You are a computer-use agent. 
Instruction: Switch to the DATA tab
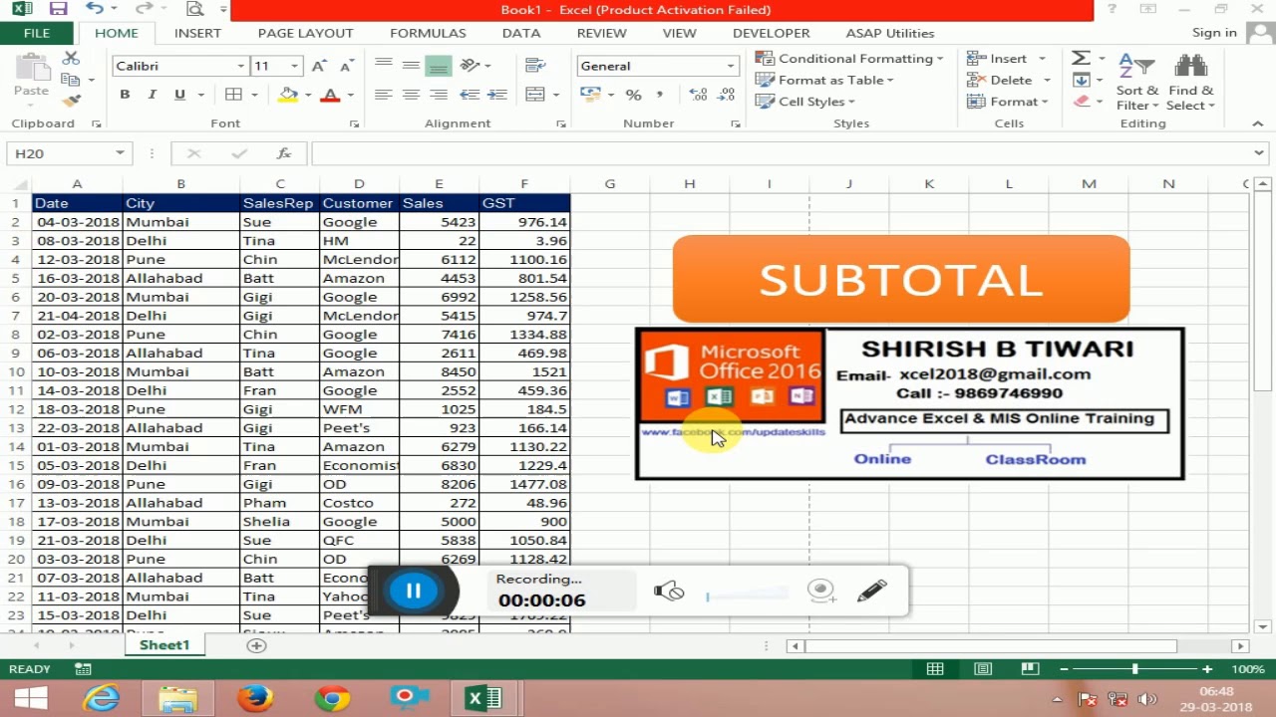(521, 33)
